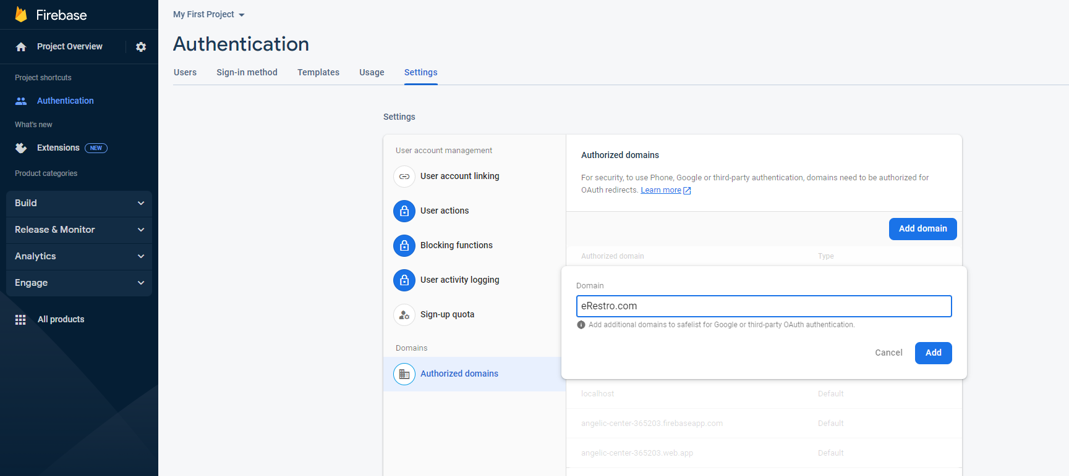1069x476 pixels.
Task: Click the Blocking functions lock icon
Action: (404, 246)
